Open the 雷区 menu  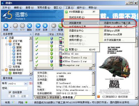click(x=58, y=7)
